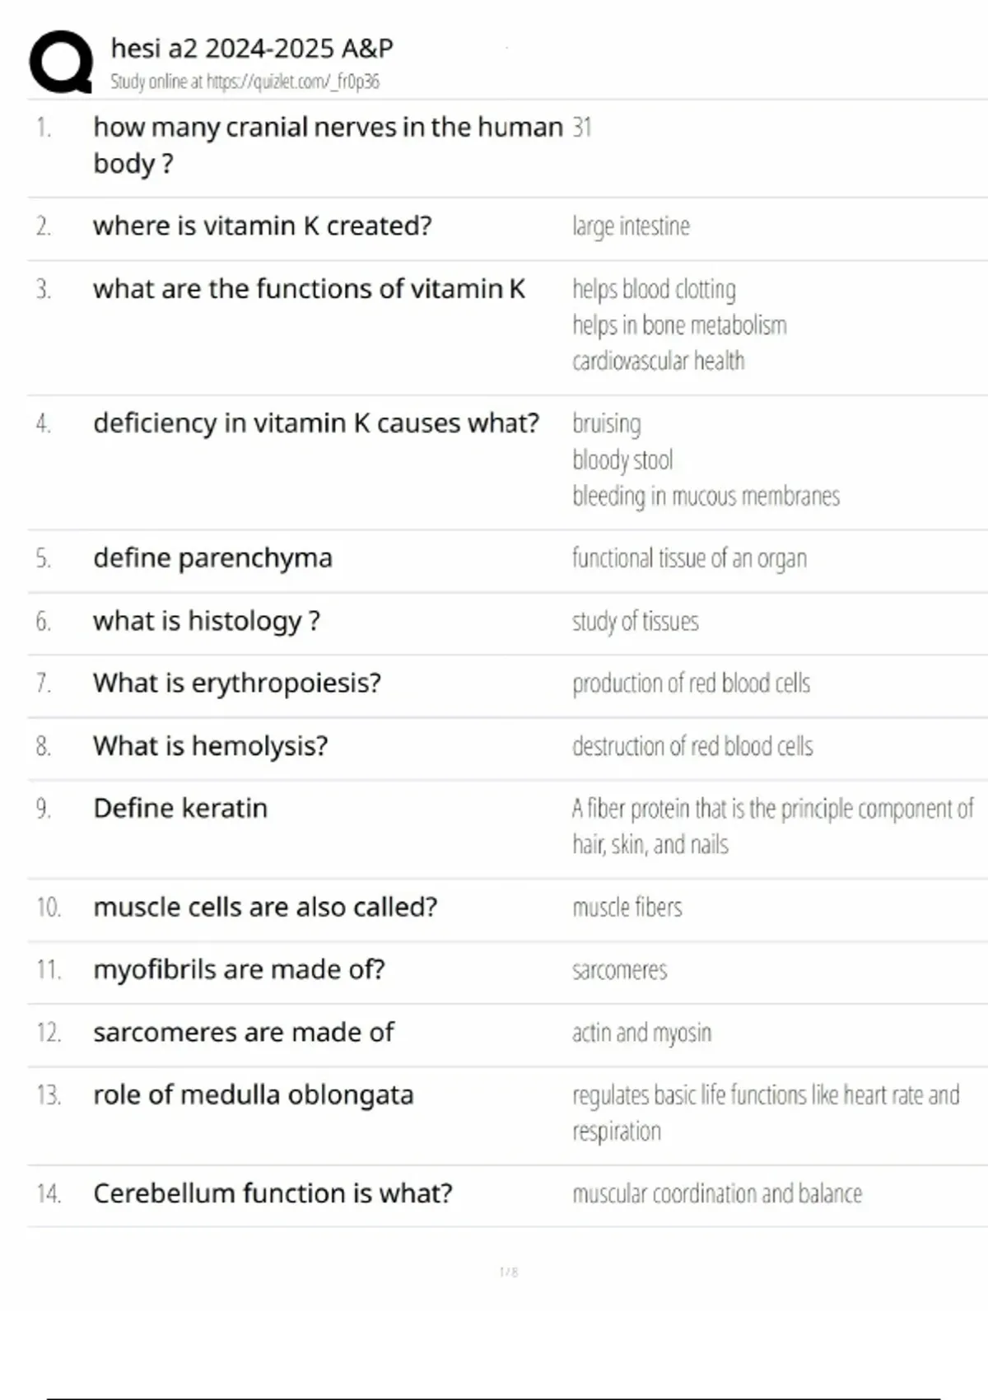988x1400 pixels.
Task: Click the "sarcomeres" definition text
Action: tap(619, 970)
